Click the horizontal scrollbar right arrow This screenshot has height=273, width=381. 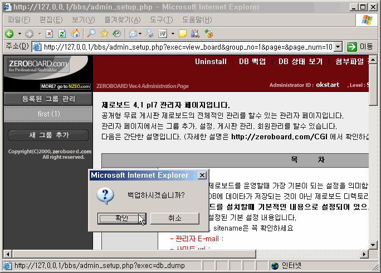364,254
